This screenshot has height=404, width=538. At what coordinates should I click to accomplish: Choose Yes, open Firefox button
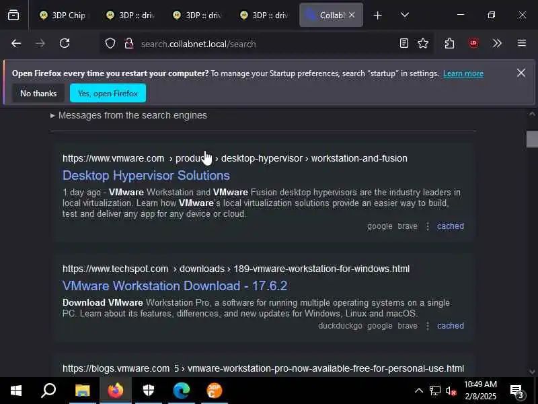(108, 93)
